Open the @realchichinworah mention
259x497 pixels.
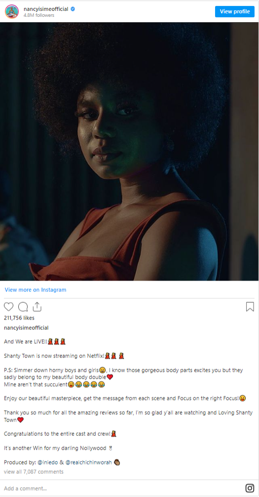(x=88, y=462)
